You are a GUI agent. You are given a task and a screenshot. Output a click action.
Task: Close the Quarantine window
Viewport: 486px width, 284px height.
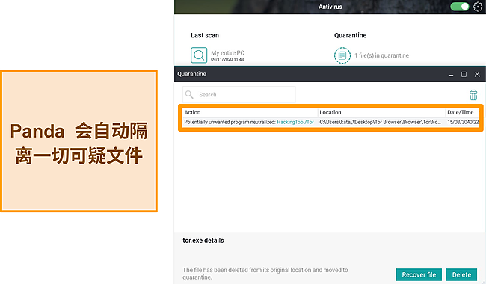coord(477,74)
